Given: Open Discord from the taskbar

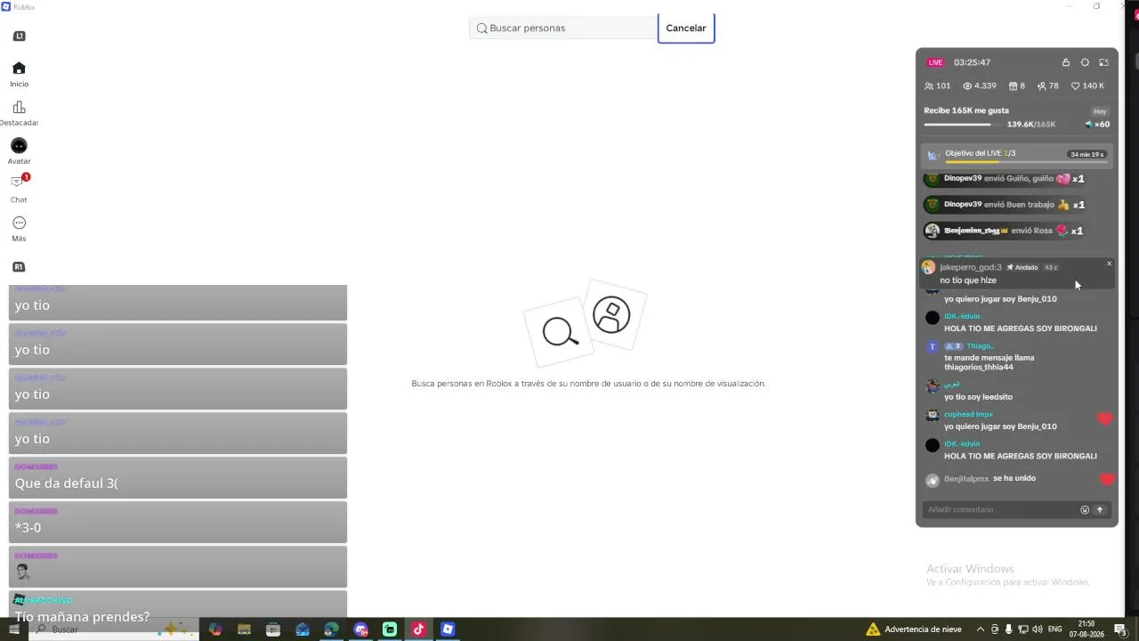Looking at the screenshot, I should click(x=360, y=629).
